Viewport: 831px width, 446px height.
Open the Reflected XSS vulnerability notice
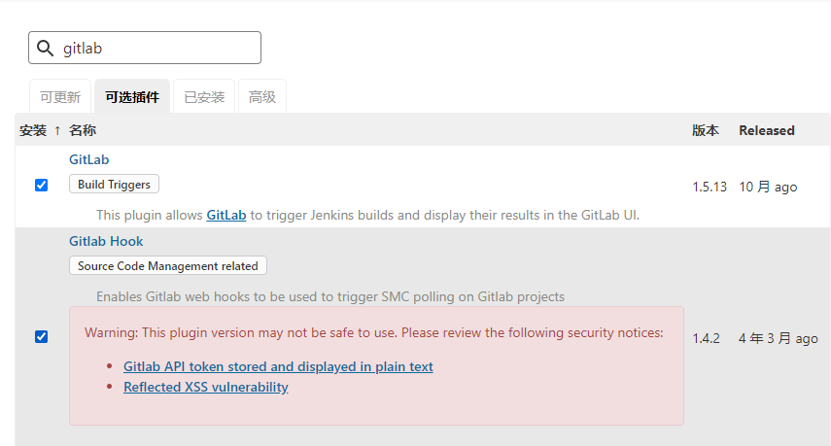click(206, 387)
